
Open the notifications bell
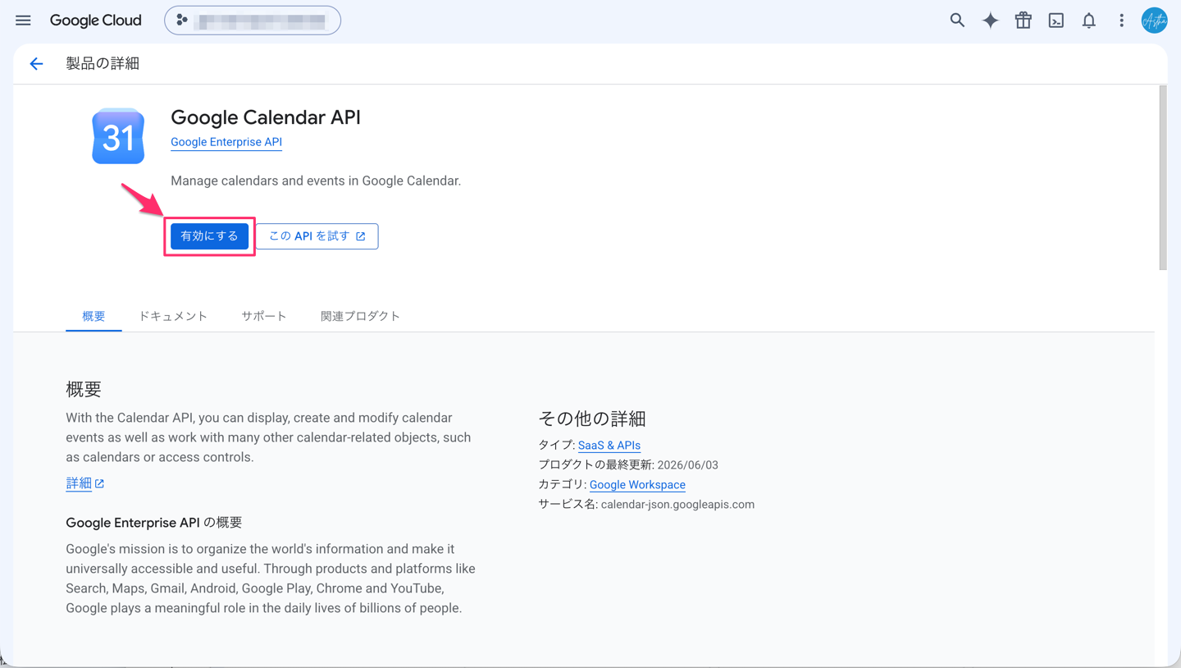tap(1089, 21)
